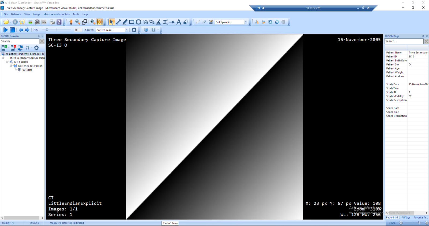Activate the pan hand tool
The width and height of the screenshot is (429, 226).
click(71, 22)
